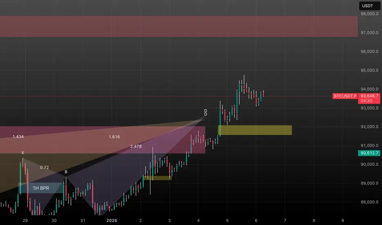This screenshot has width=382, height=225.
Task: Click date 31 on time axis
Action: coord(83,220)
